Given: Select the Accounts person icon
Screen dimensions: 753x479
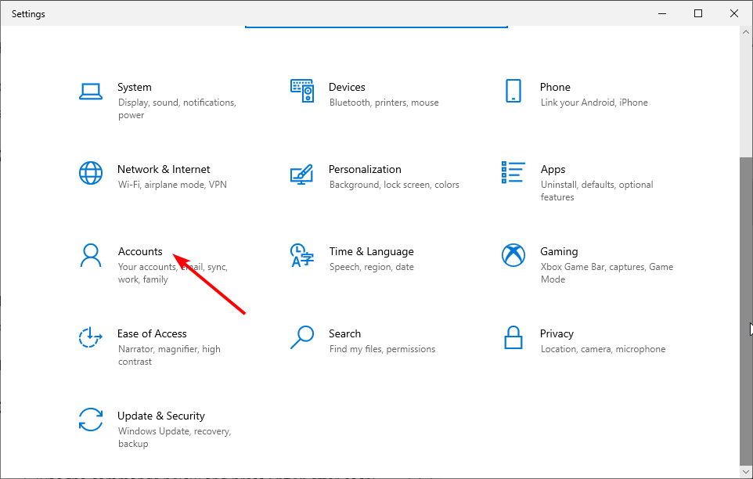Looking at the screenshot, I should click(x=91, y=255).
